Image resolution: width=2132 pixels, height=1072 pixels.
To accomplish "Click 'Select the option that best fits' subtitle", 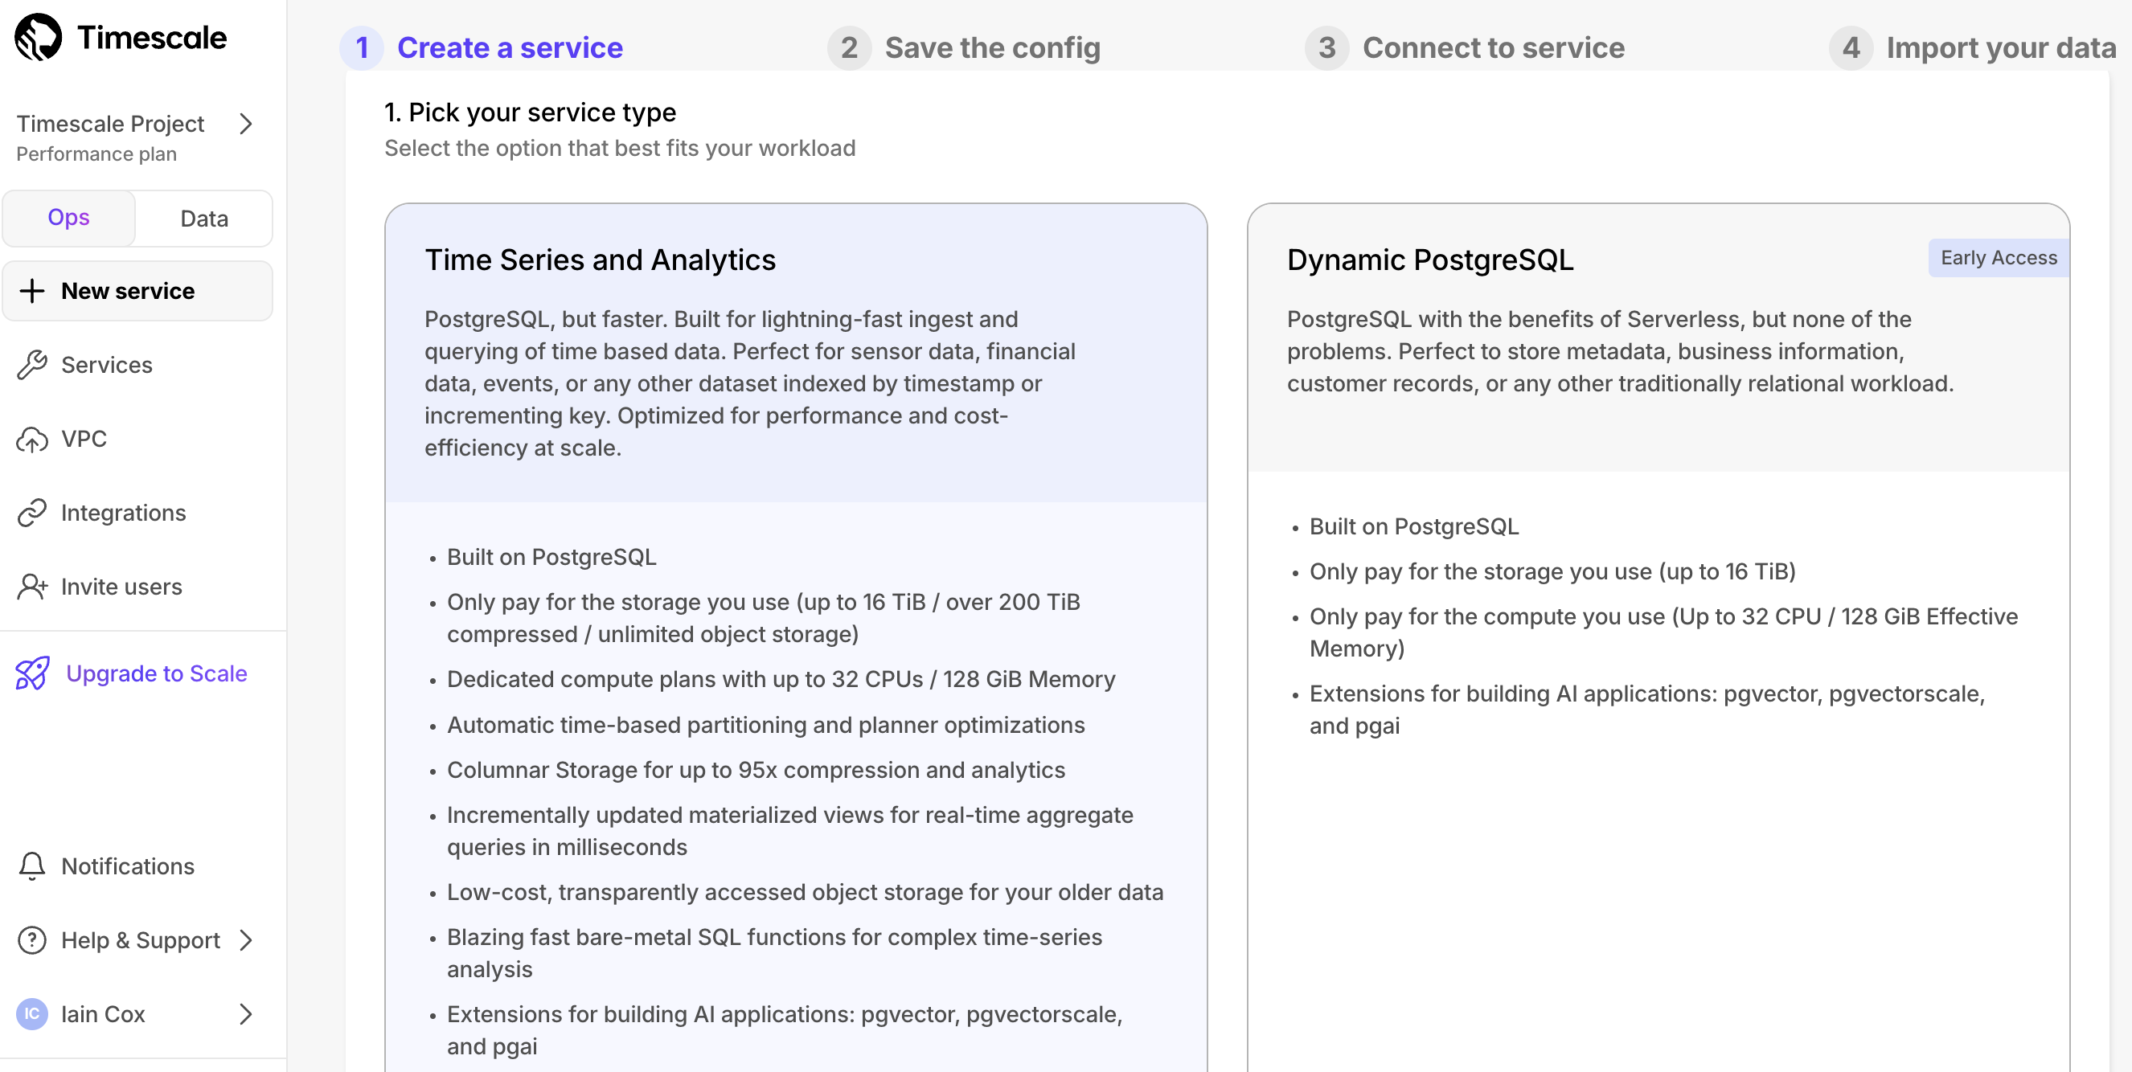I will click(x=620, y=148).
